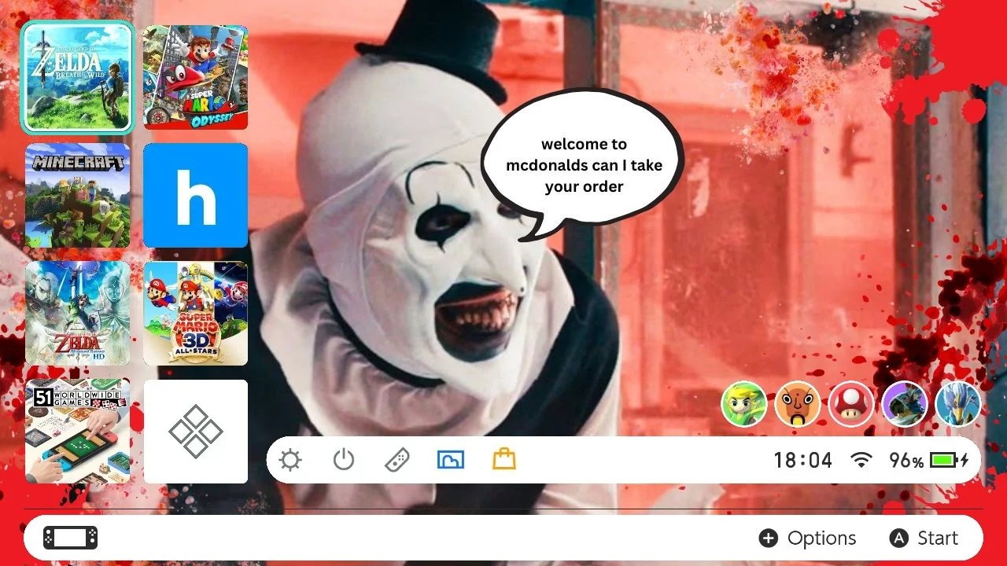The width and height of the screenshot is (1007, 566).
Task: Launch 51 Worldwide Games tile
Action: 77,431
